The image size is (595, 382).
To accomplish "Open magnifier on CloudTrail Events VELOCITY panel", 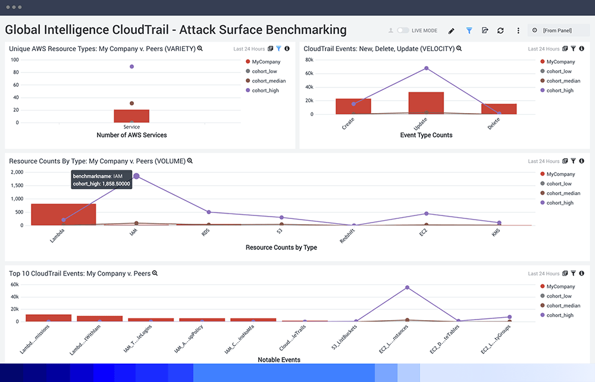I will point(459,49).
